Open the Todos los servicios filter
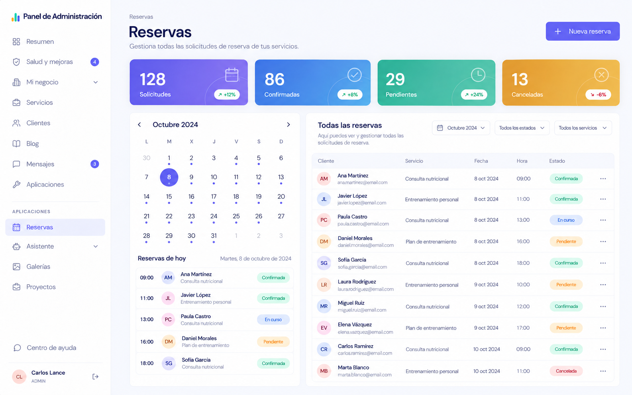This screenshot has height=395, width=632. click(x=583, y=128)
